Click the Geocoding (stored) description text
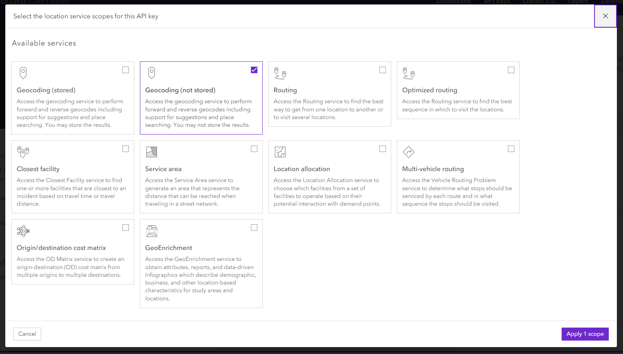The height and width of the screenshot is (354, 623). click(x=70, y=113)
